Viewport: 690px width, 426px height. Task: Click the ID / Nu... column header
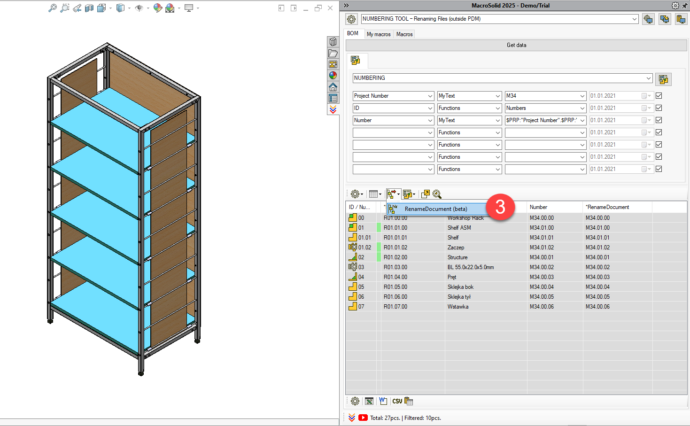pyautogui.click(x=360, y=207)
